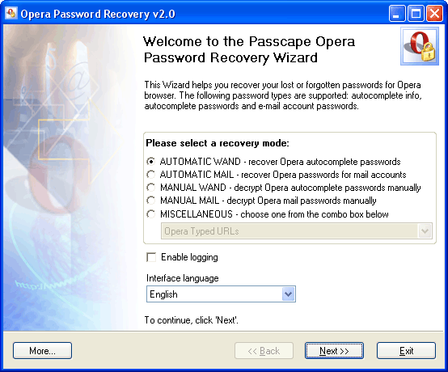Screen dimensions: 448x372
Task: Minimize the Opera Password Recovery window
Action: (396, 14)
